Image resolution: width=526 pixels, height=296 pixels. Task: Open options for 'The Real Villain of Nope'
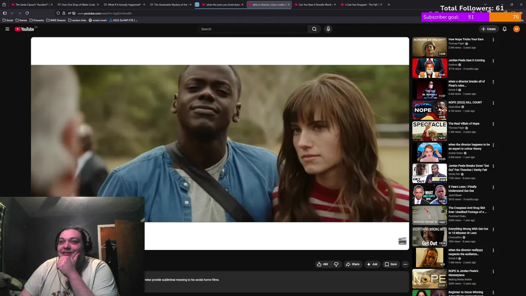tap(493, 124)
